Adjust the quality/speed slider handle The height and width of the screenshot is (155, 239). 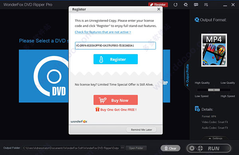tap(214, 90)
